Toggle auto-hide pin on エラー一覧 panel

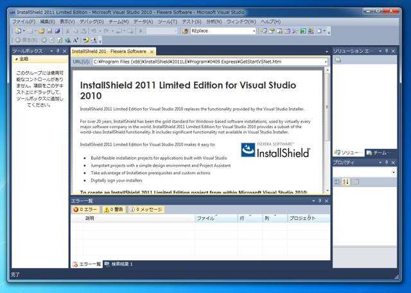click(320, 201)
